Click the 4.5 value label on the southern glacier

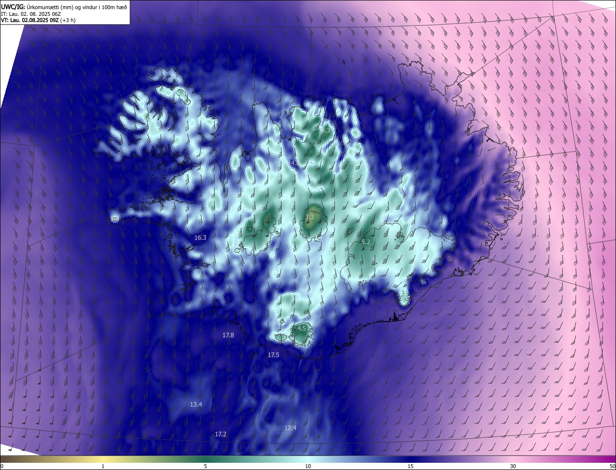(x=301, y=328)
